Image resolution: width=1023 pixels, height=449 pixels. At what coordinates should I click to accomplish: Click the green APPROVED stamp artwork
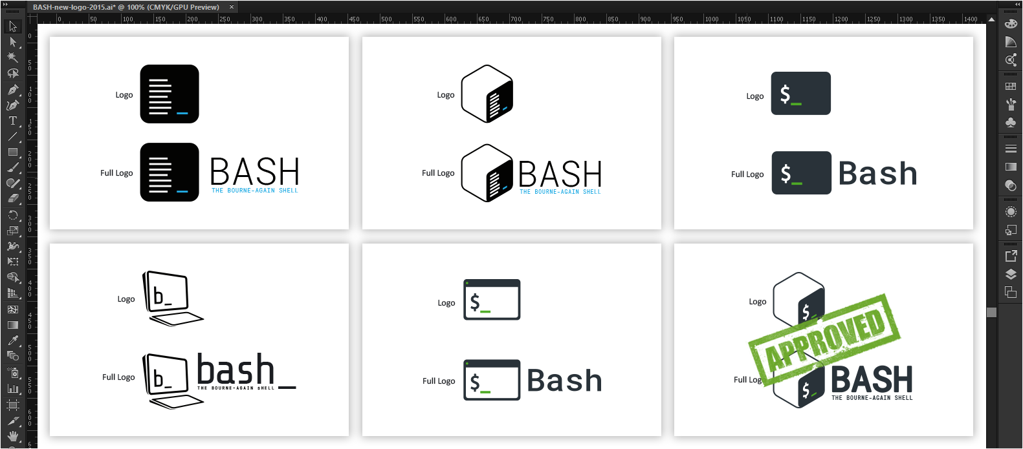point(824,339)
